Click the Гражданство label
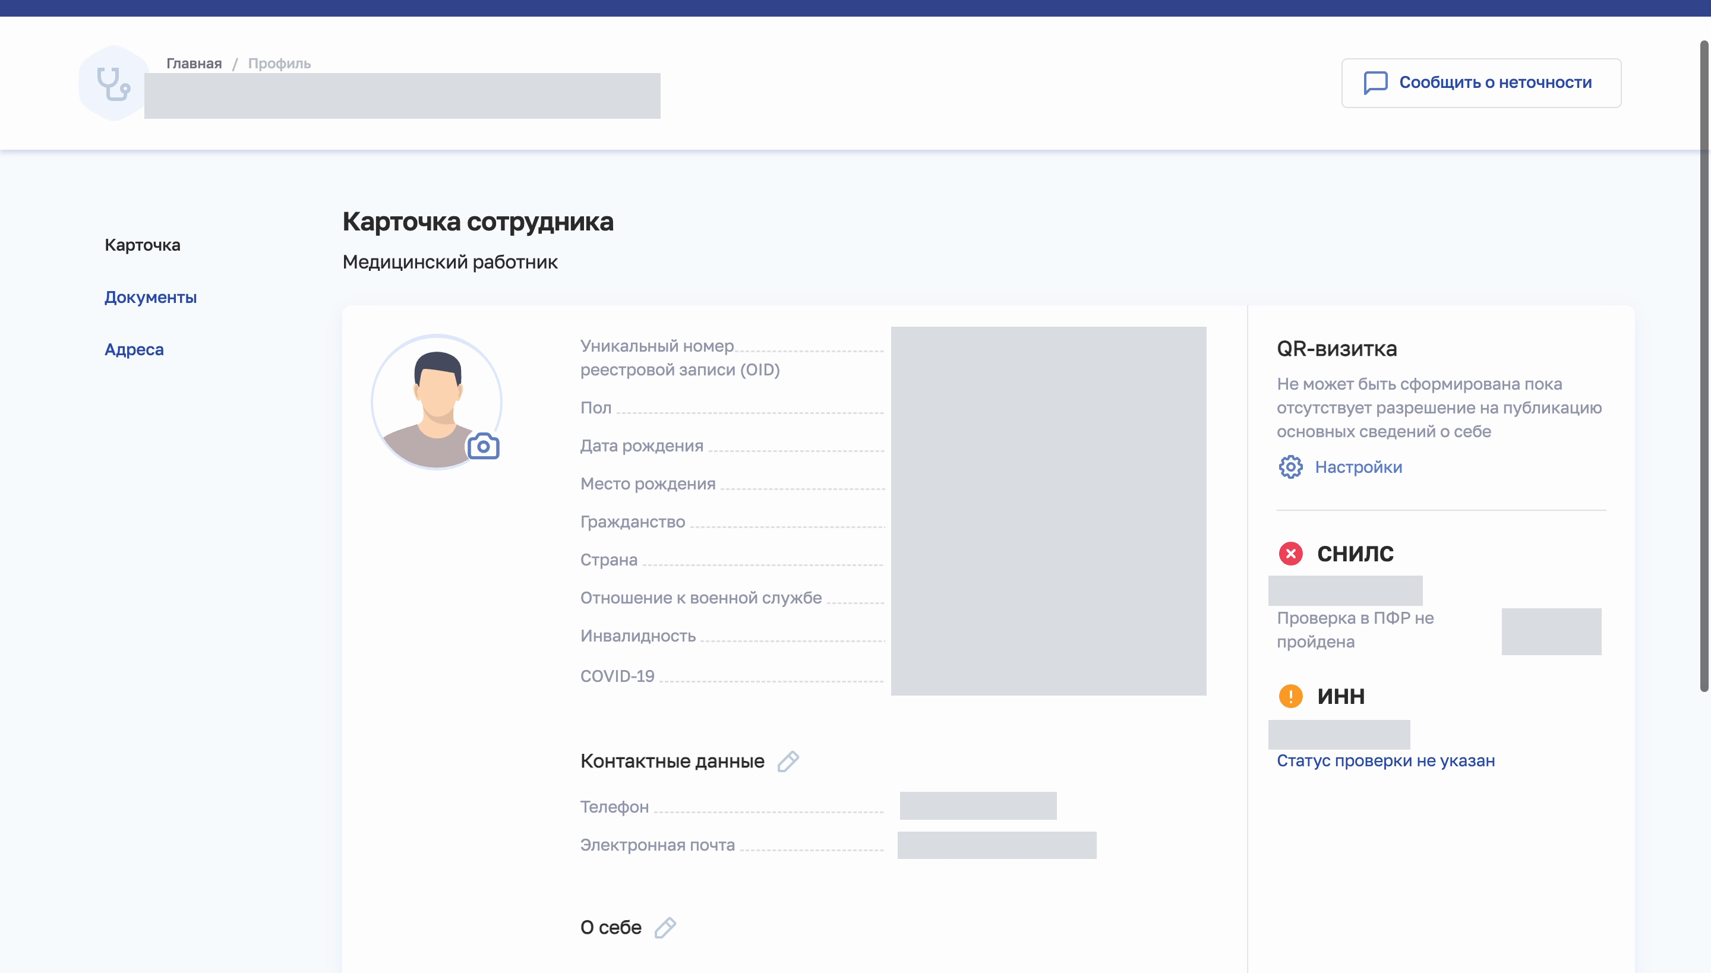 tap(633, 522)
